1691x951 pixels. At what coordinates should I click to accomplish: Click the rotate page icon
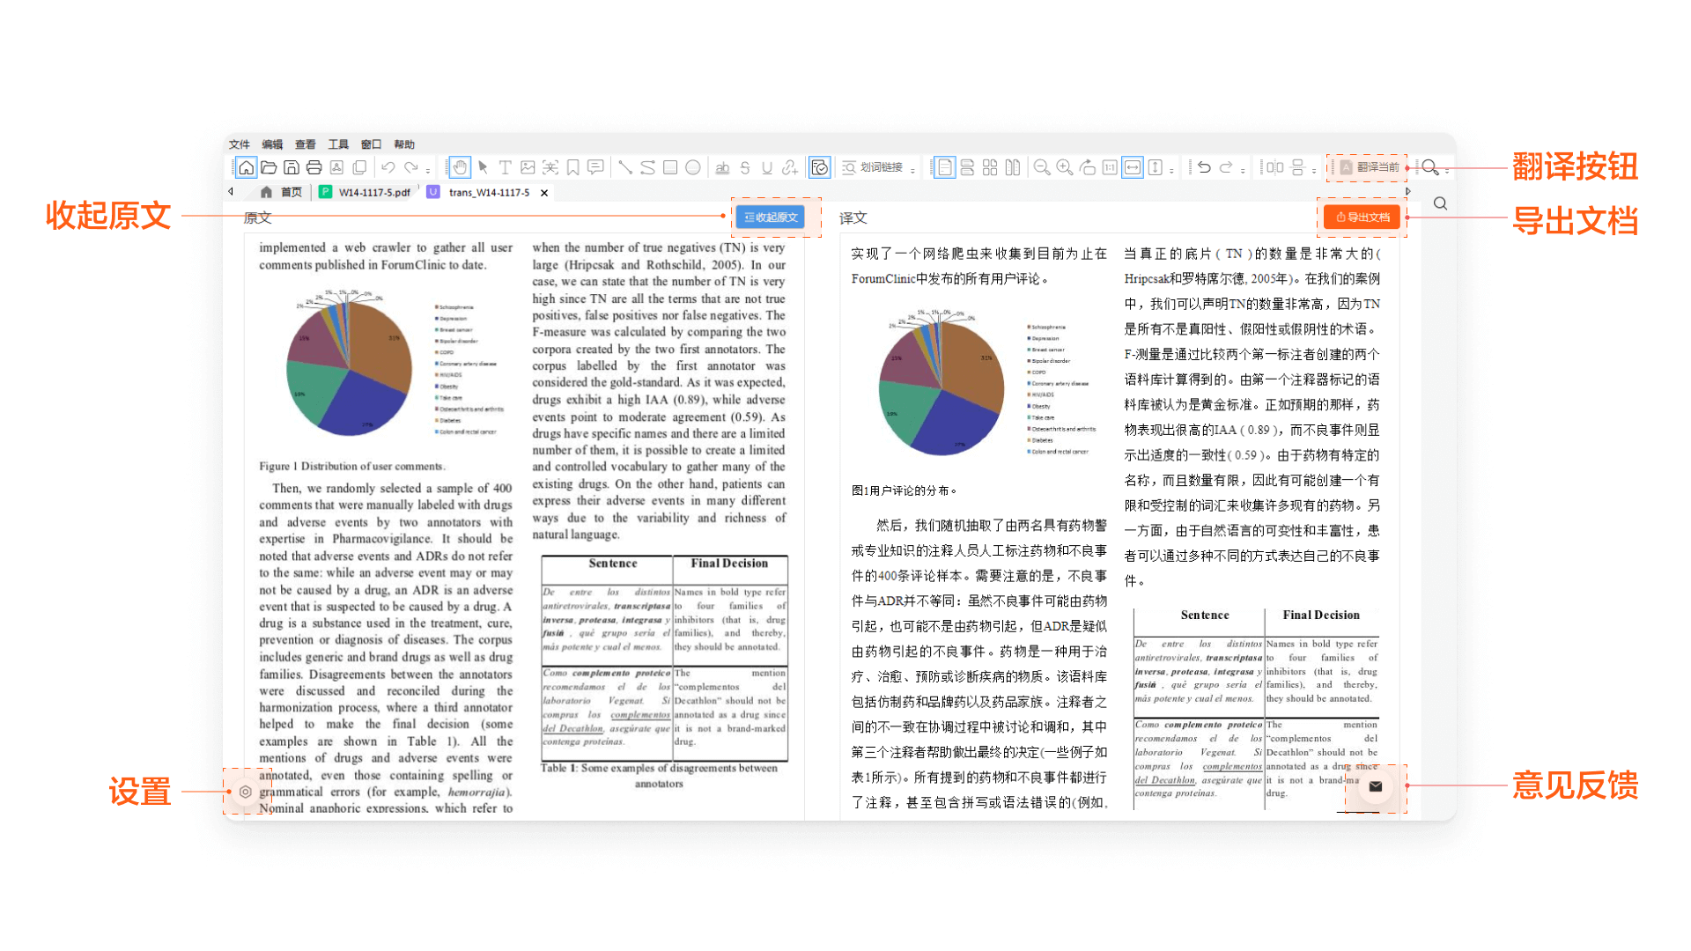click(1087, 167)
